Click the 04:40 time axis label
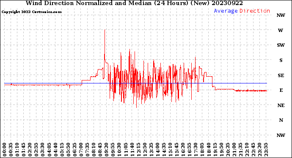292x158 pixels. coord(55,150)
